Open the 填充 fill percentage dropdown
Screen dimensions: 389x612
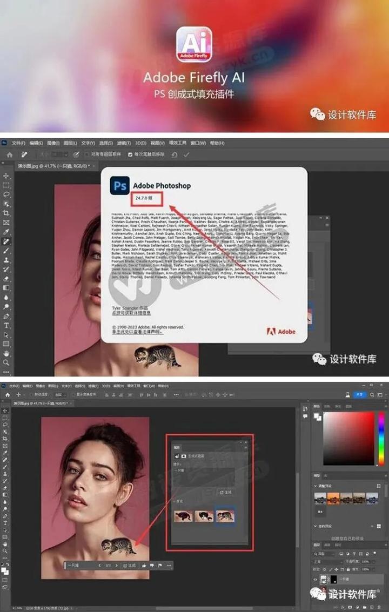[374, 569]
